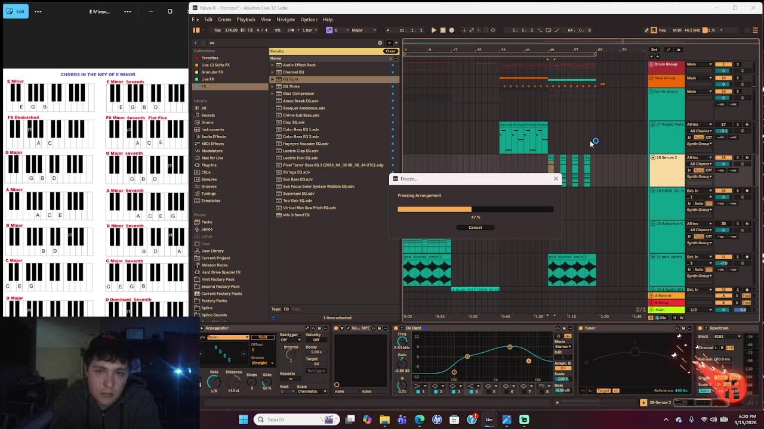Select the Favorites collection
764x429 pixels.
(x=210, y=58)
